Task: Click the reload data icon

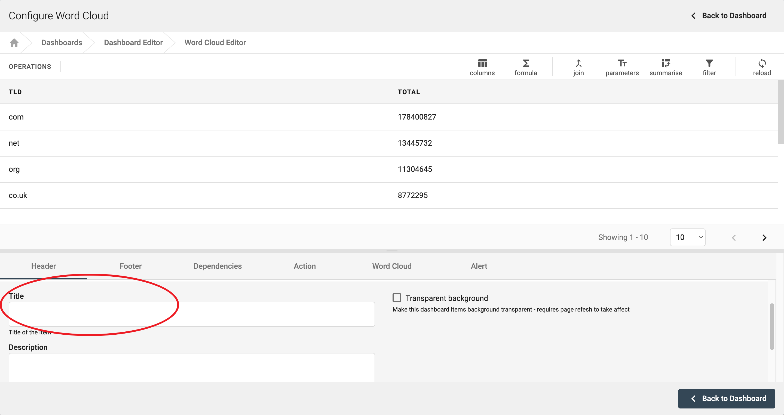Action: pos(762,63)
